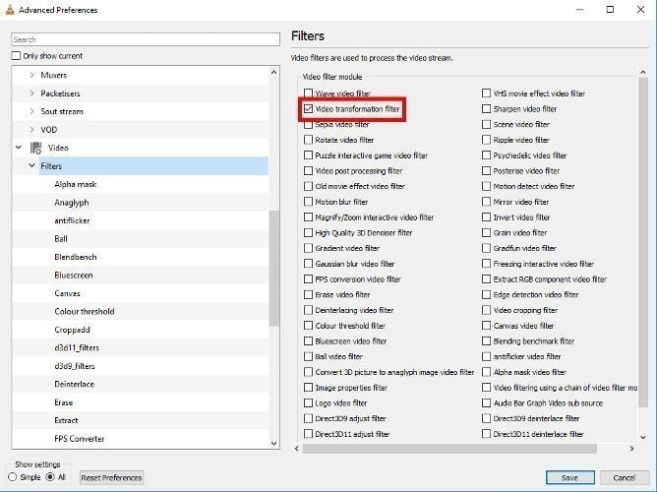Click the tree panel scroll down arrow
Viewport: 657px width, 492px height.
pos(274,444)
